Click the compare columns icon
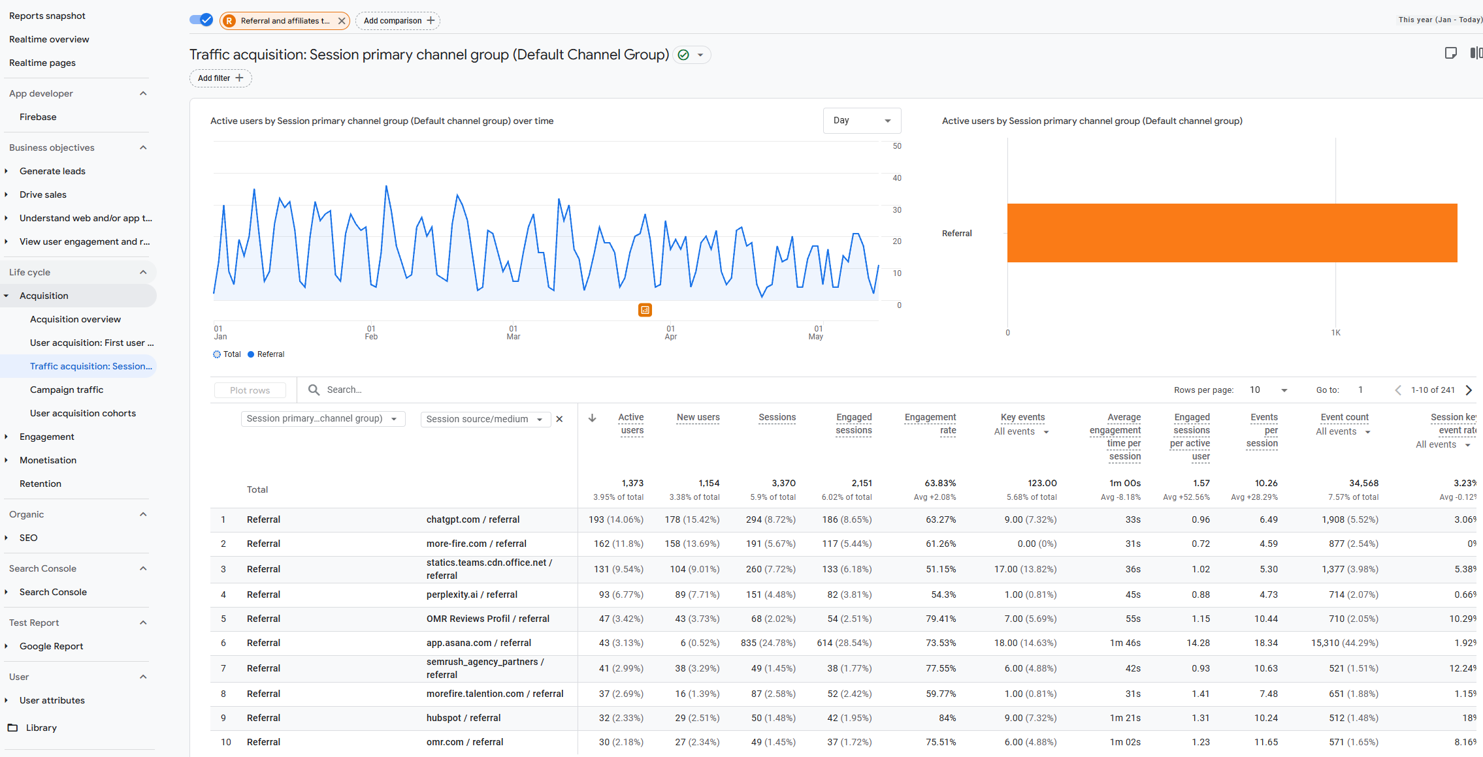 click(1476, 54)
